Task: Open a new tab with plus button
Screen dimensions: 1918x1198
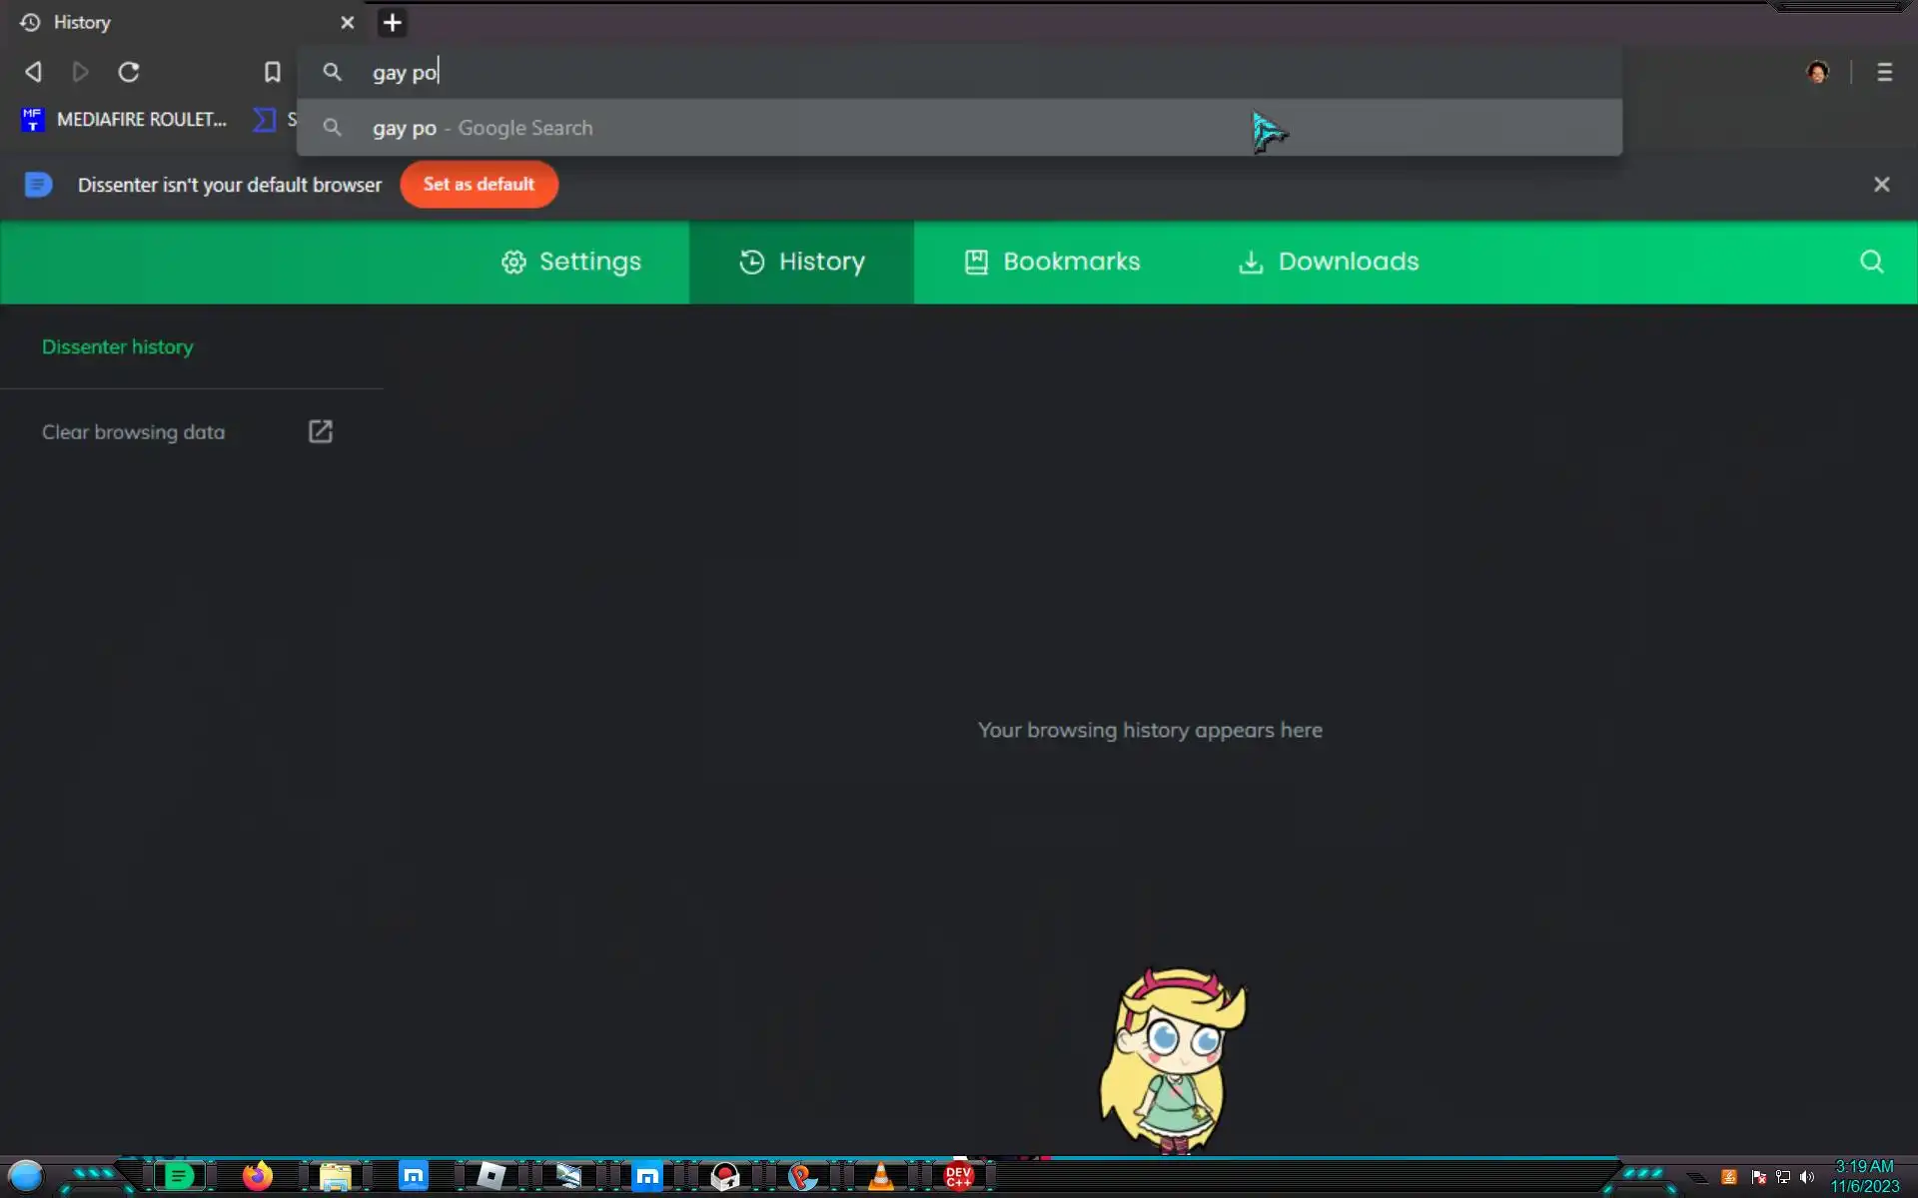Action: tap(393, 23)
